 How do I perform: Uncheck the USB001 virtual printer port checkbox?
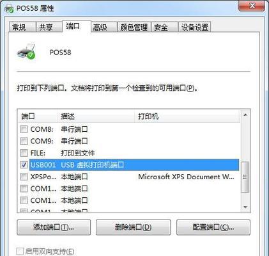click(x=24, y=164)
